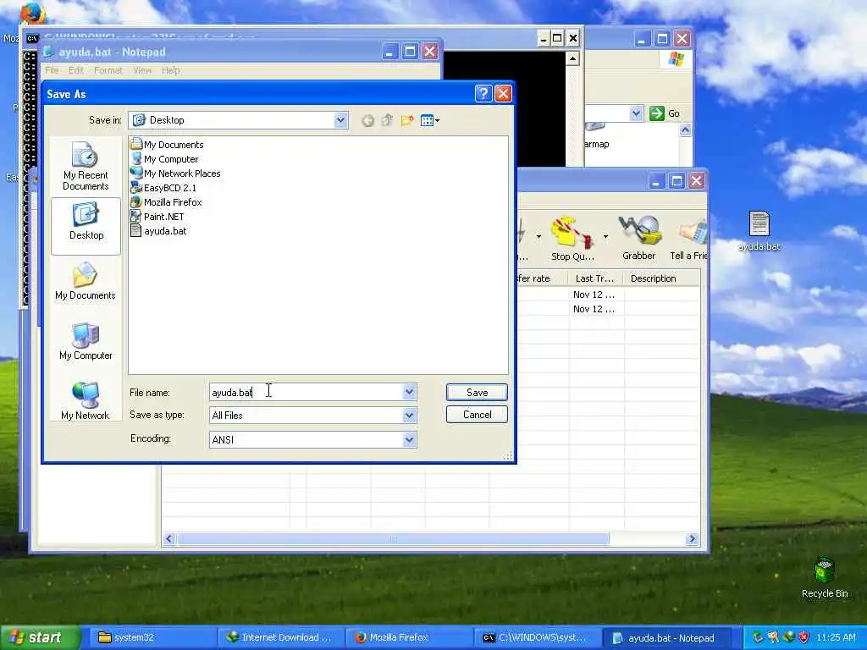Viewport: 867px width, 650px height.
Task: Click Last Try column header
Action: point(595,278)
